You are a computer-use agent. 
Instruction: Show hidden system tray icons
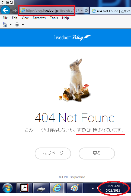coord(92,188)
